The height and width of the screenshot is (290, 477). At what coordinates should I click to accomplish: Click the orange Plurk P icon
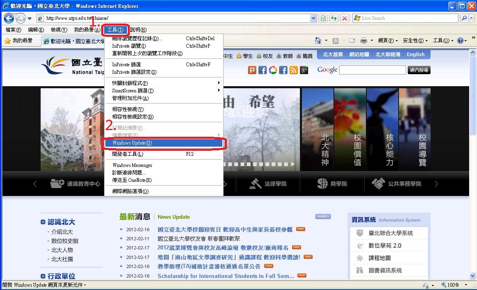pos(252,70)
